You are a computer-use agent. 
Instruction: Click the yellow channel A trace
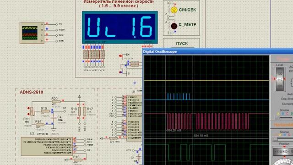tap(206, 81)
